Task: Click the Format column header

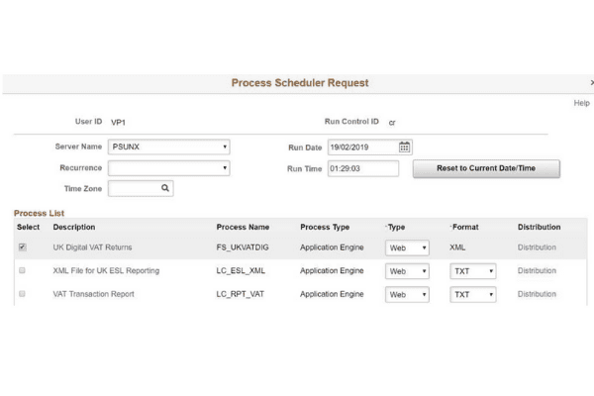Action: point(465,227)
